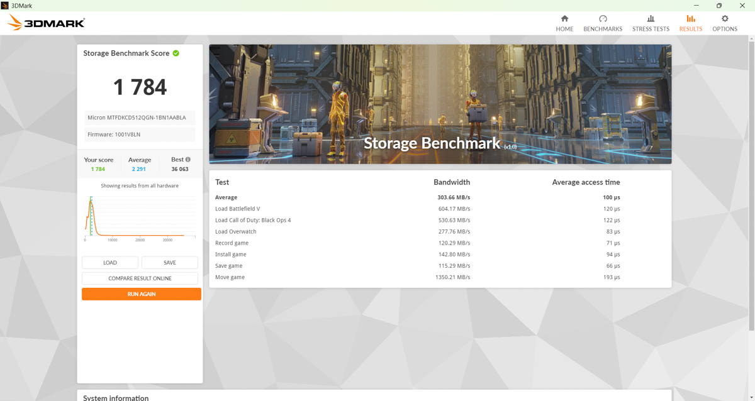This screenshot has height=401, width=755.
Task: Start a new run with RUN AGAIN
Action: [x=141, y=294]
